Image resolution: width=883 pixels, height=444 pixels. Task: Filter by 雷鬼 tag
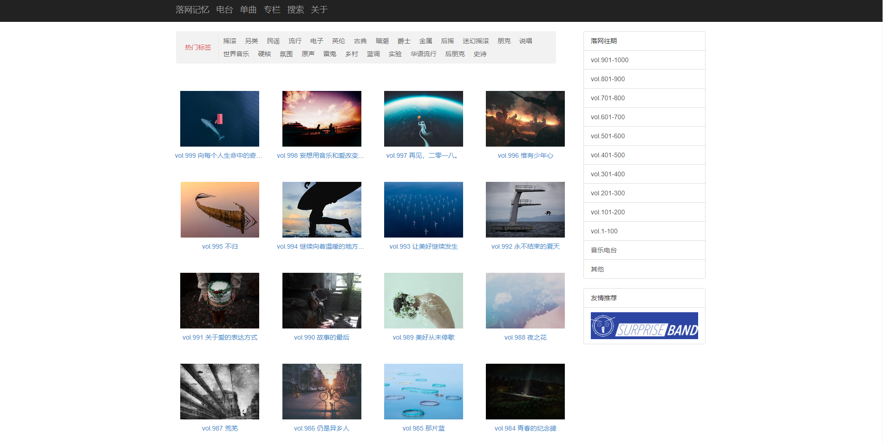[x=330, y=54]
